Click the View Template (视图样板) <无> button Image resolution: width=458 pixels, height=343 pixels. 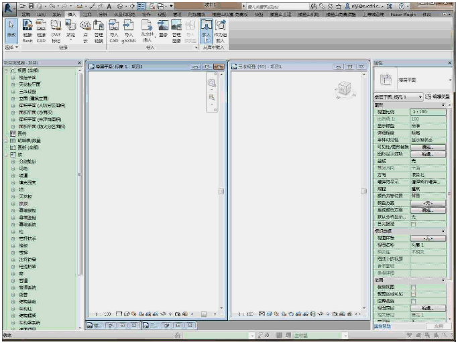click(x=428, y=238)
